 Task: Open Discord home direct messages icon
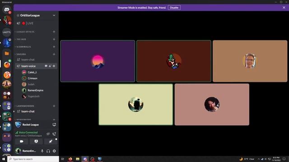7,9
